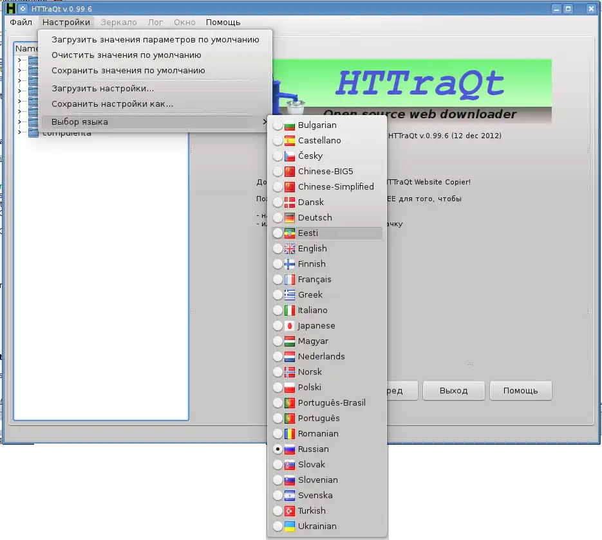The image size is (602, 540).
Task: Click the Slovenian flag icon
Action: coord(290,480)
